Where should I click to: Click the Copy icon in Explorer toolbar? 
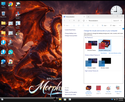click(x=79, y=26)
